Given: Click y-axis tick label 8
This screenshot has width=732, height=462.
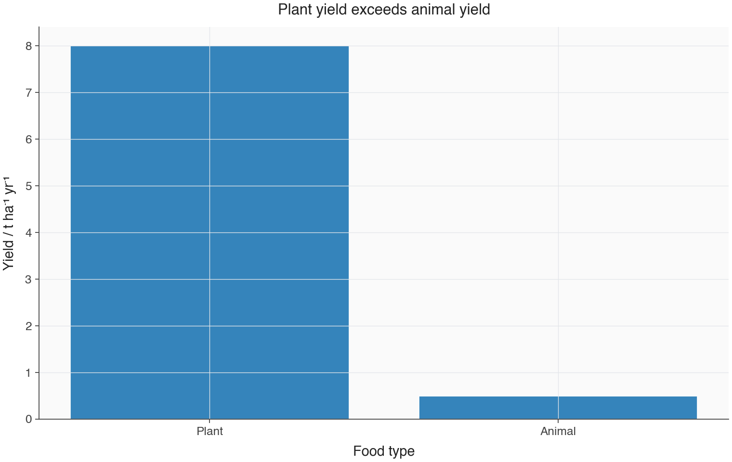Looking at the screenshot, I should pyautogui.click(x=29, y=46).
